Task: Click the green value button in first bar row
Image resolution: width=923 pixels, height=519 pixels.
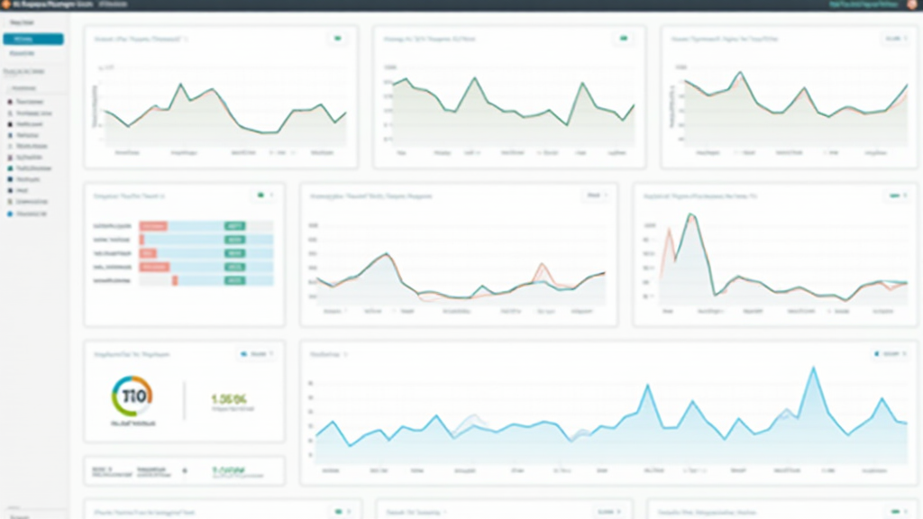Action: point(235,226)
